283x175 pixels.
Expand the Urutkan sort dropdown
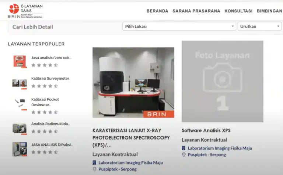click(259, 26)
